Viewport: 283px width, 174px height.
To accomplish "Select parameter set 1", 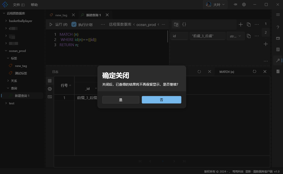I will tap(265, 24).
